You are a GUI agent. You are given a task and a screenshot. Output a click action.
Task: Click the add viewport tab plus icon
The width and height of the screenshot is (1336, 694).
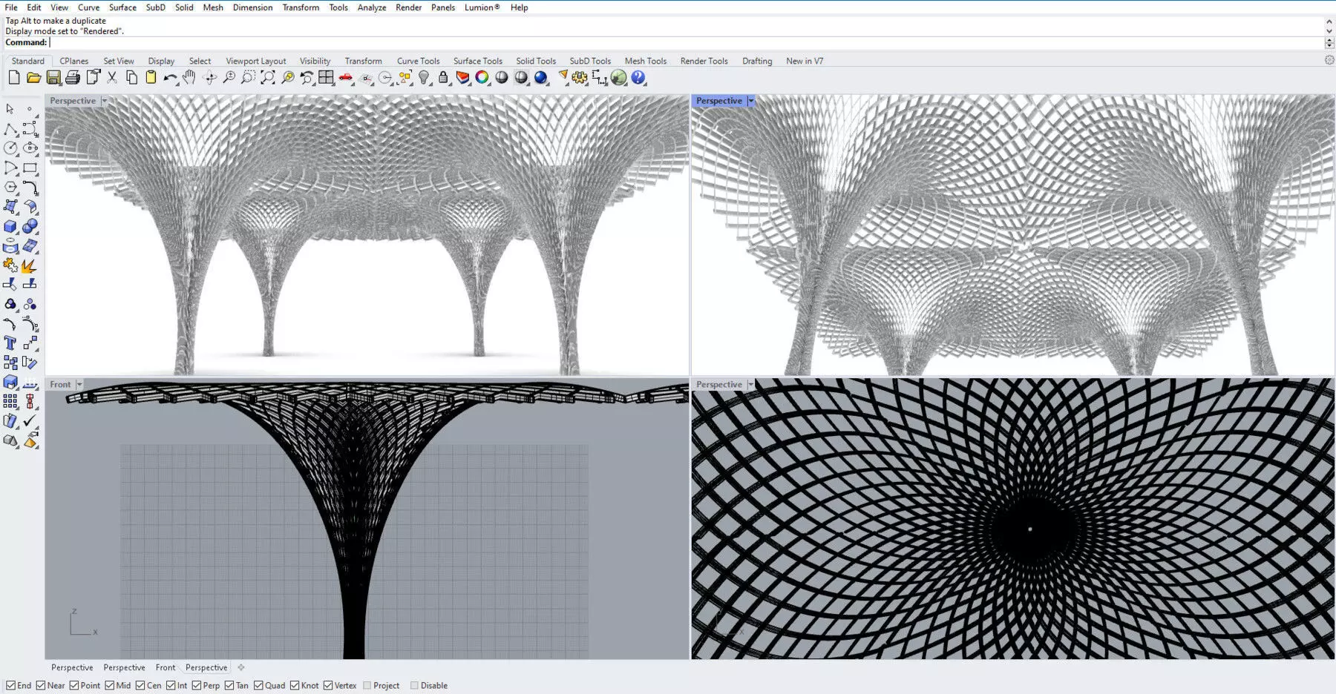click(x=241, y=667)
